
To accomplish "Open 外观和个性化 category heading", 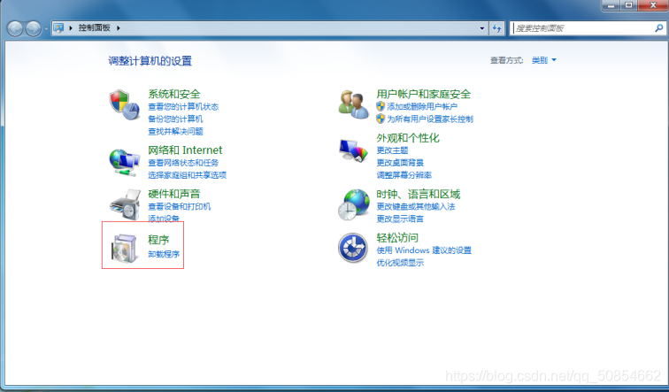I will (x=408, y=138).
